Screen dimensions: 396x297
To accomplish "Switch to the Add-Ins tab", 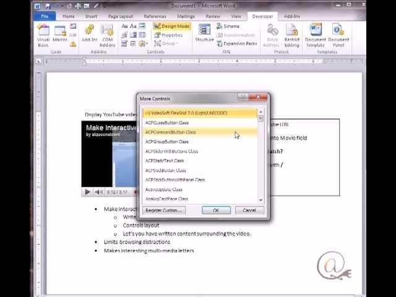I will tap(292, 17).
